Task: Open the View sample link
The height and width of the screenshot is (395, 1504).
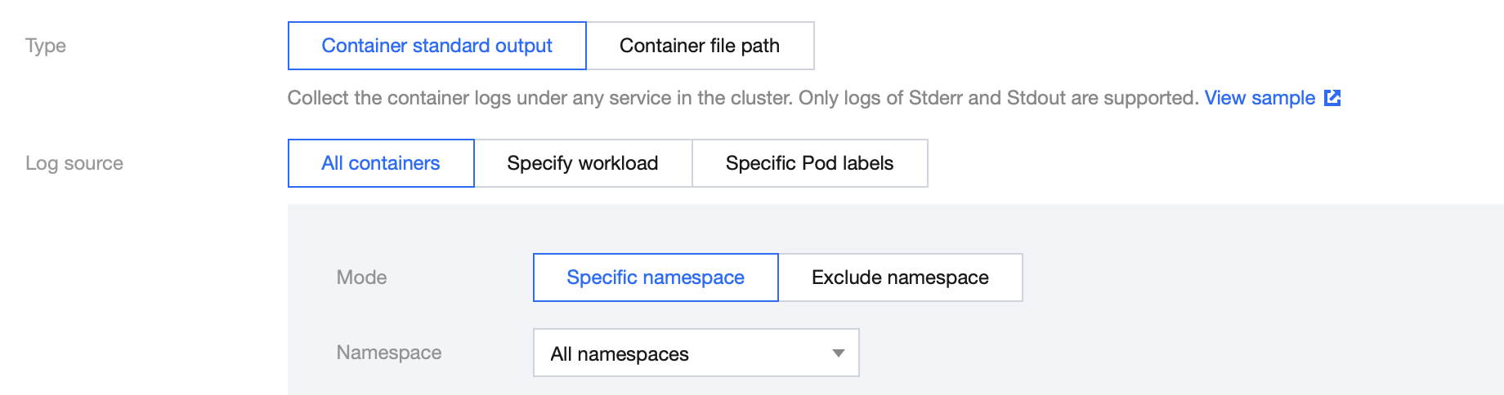Action: coord(1260,98)
